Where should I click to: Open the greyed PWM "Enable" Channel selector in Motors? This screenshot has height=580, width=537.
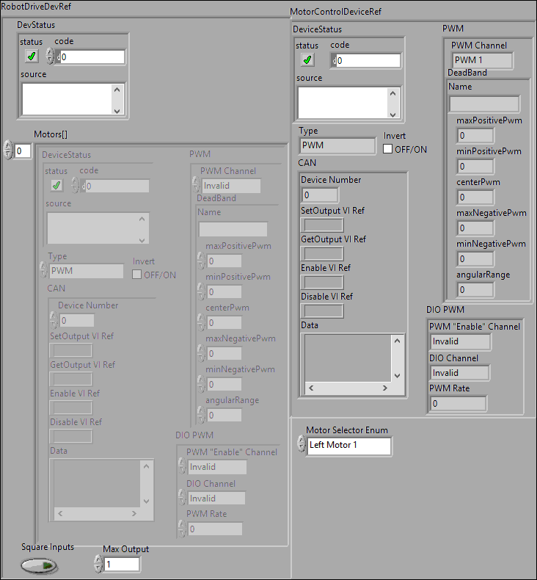pos(217,467)
